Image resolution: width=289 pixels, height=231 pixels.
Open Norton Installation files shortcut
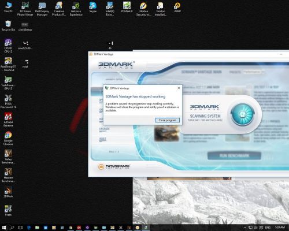[x=161, y=9]
